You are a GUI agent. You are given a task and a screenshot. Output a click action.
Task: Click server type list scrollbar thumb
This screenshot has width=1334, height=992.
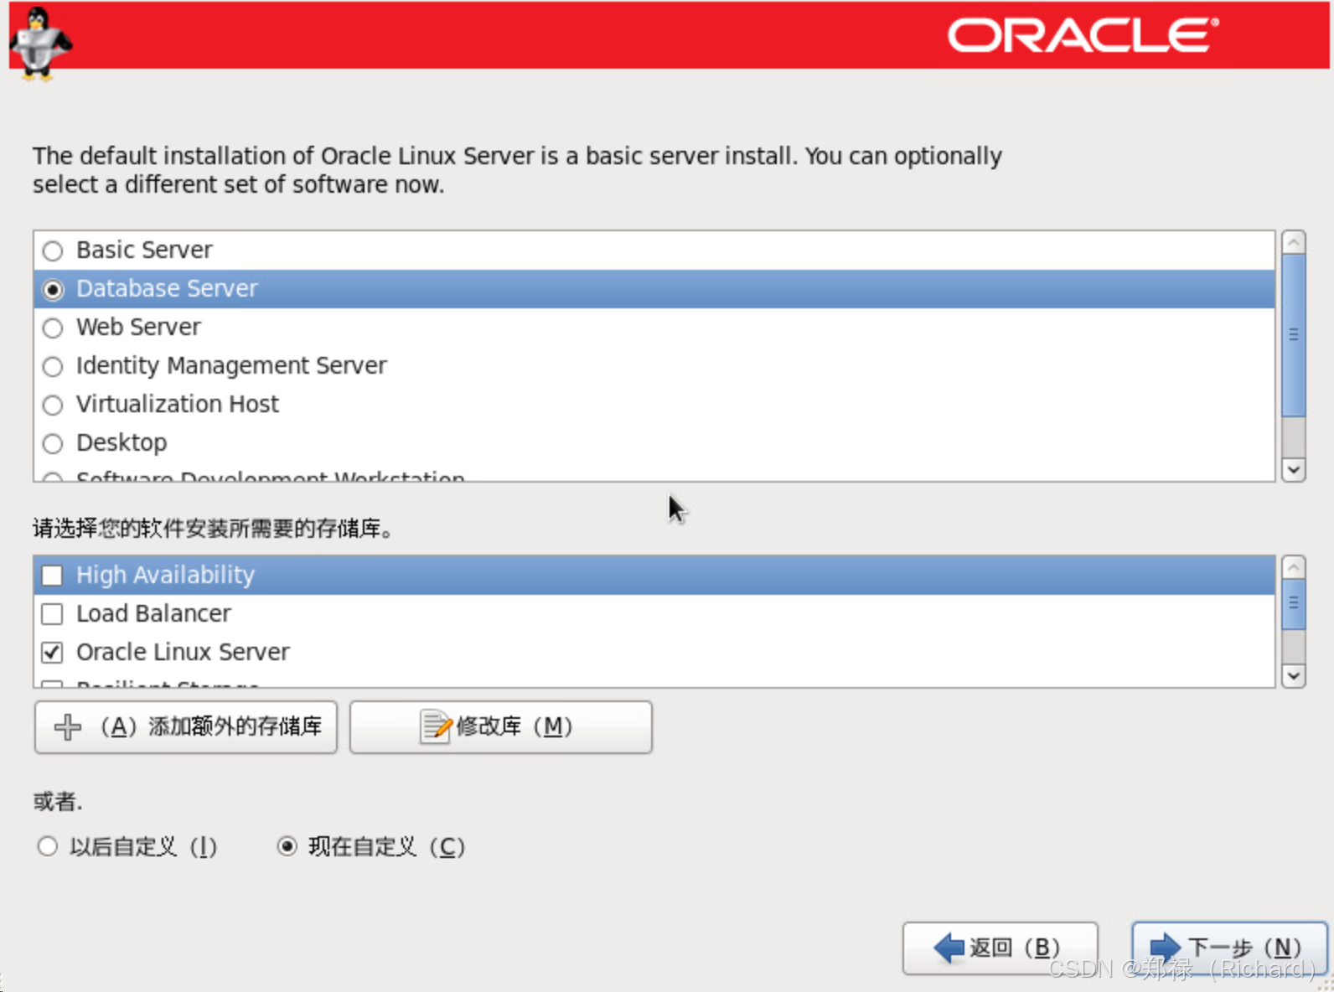[1294, 335]
